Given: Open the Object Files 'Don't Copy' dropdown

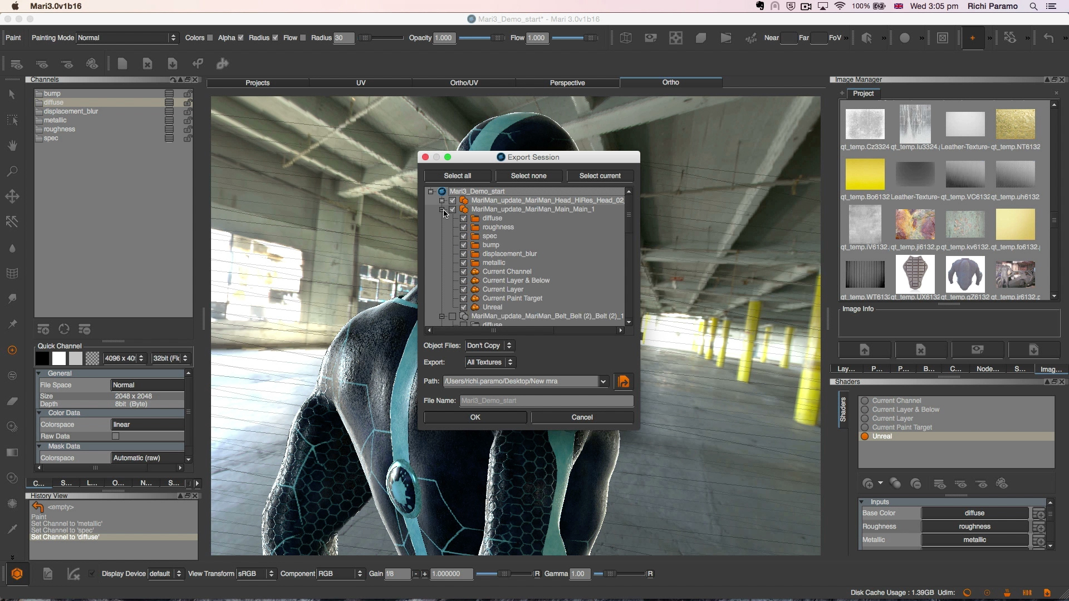Looking at the screenshot, I should (489, 346).
